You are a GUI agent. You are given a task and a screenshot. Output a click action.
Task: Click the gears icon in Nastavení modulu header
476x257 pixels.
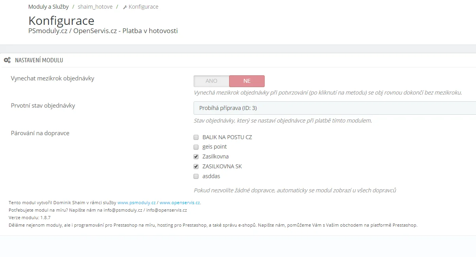tap(7, 60)
